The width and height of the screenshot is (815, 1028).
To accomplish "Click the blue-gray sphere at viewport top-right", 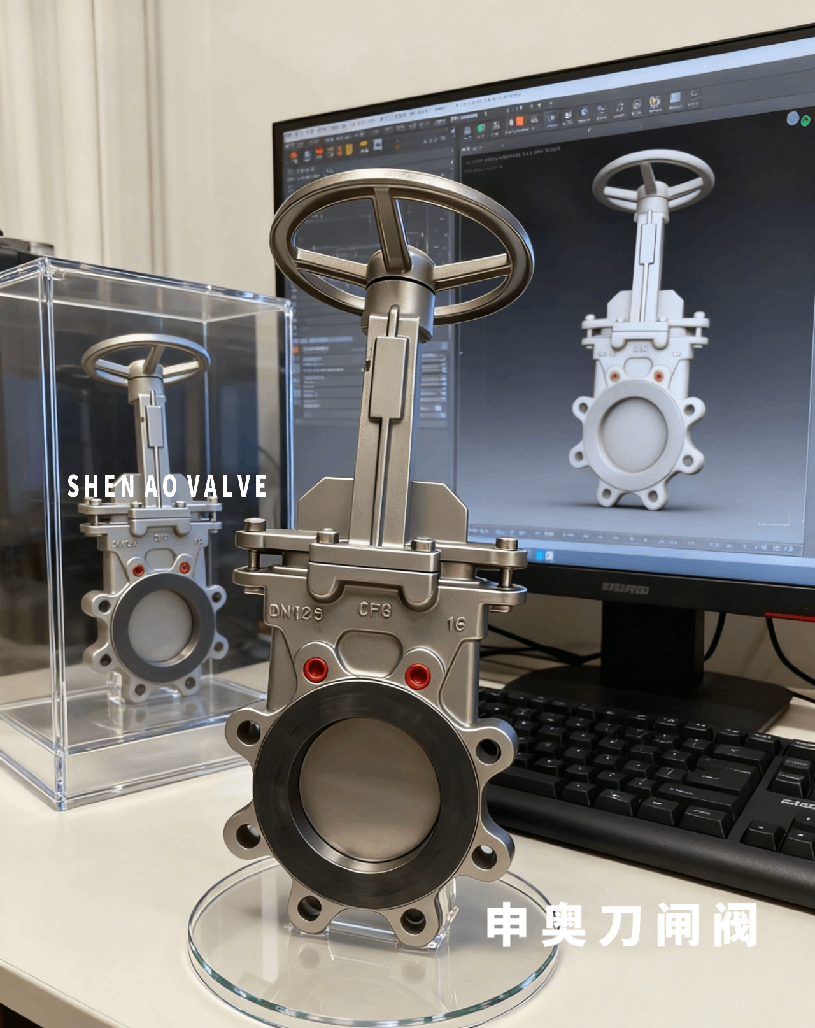I will pos(793,118).
